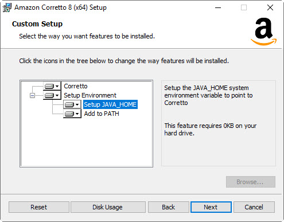Open Corretto feature install dropdown icon
Viewport: 284px width, 222px height.
coord(52,86)
